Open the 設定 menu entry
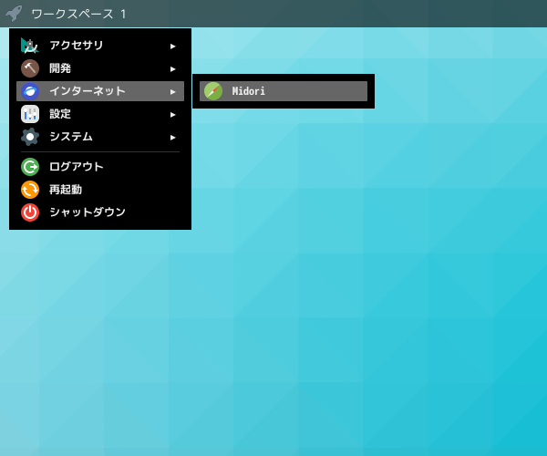 click(x=100, y=114)
